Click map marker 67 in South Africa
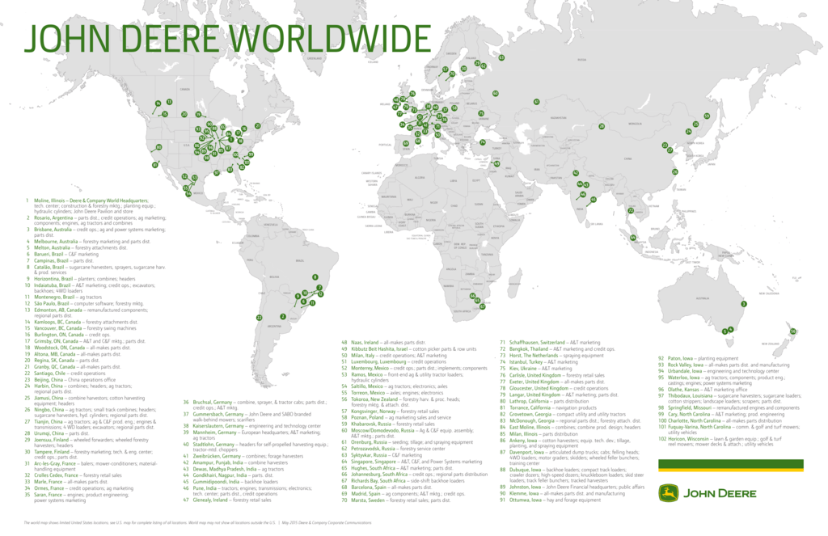Image resolution: width=828 pixels, height=536 pixels. (482, 306)
